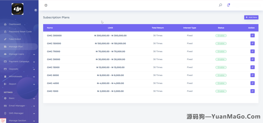Open Withdrawals menu label
The height and width of the screenshot is (123, 263).
click(15, 76)
